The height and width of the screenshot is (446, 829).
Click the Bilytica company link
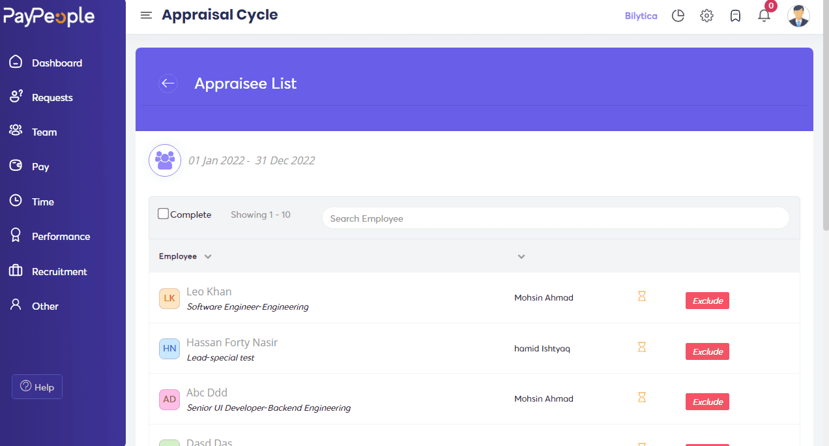tap(641, 16)
